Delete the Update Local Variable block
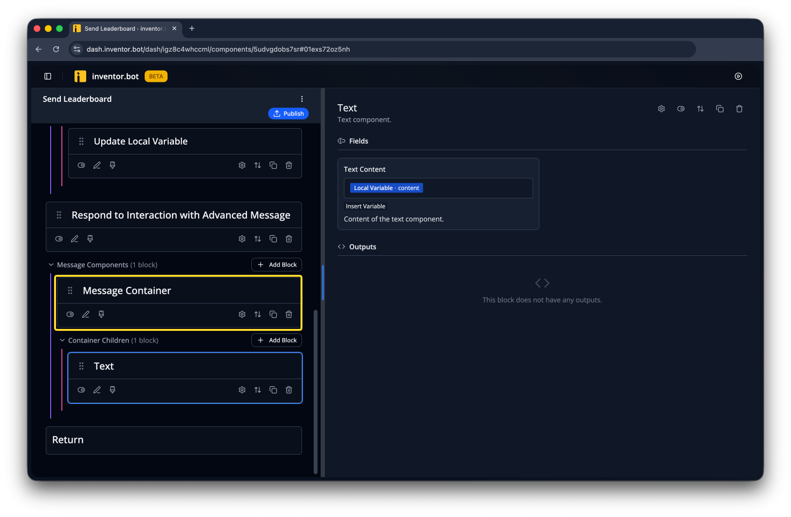This screenshot has height=517, width=791. click(289, 166)
